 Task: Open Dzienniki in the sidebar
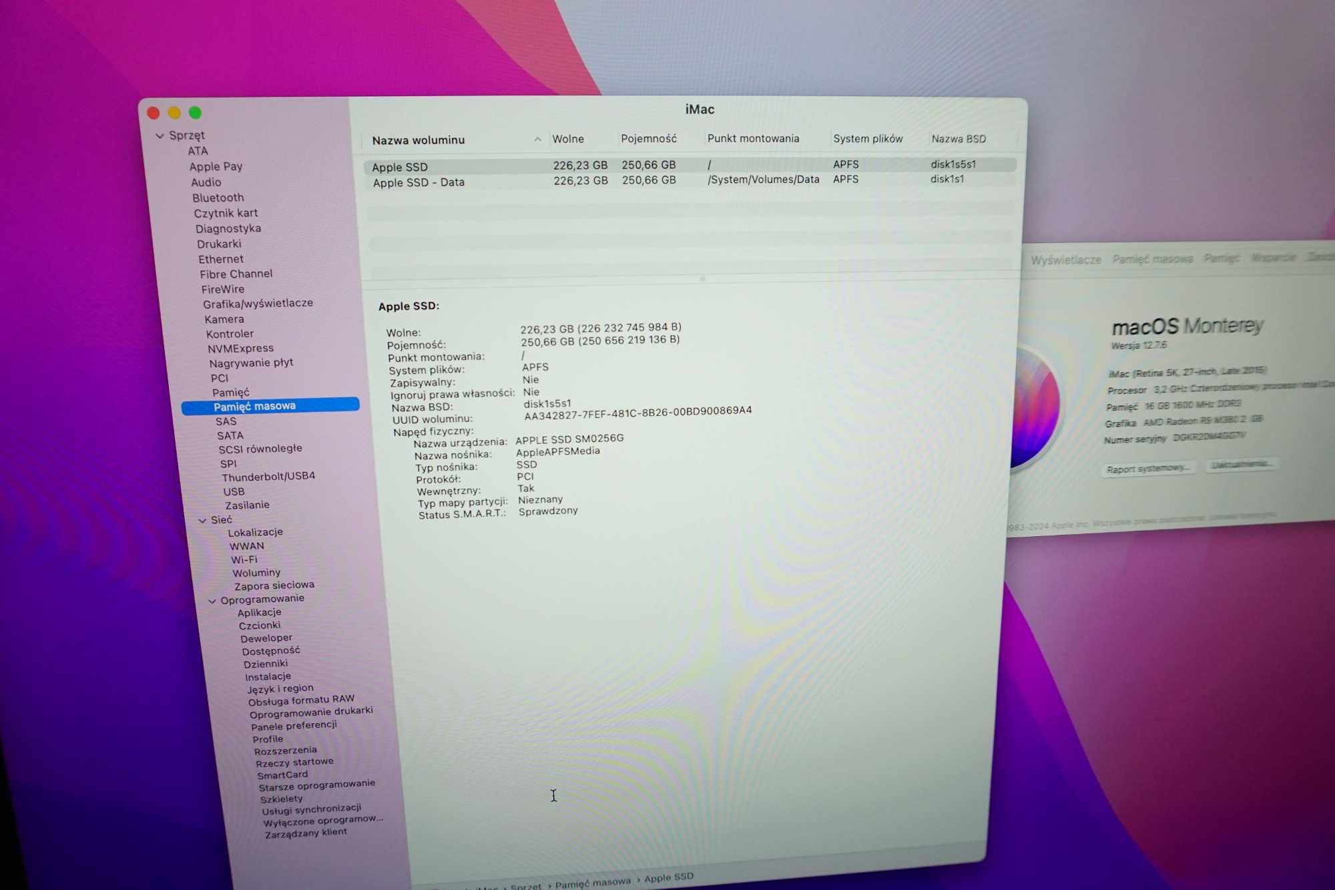[266, 664]
